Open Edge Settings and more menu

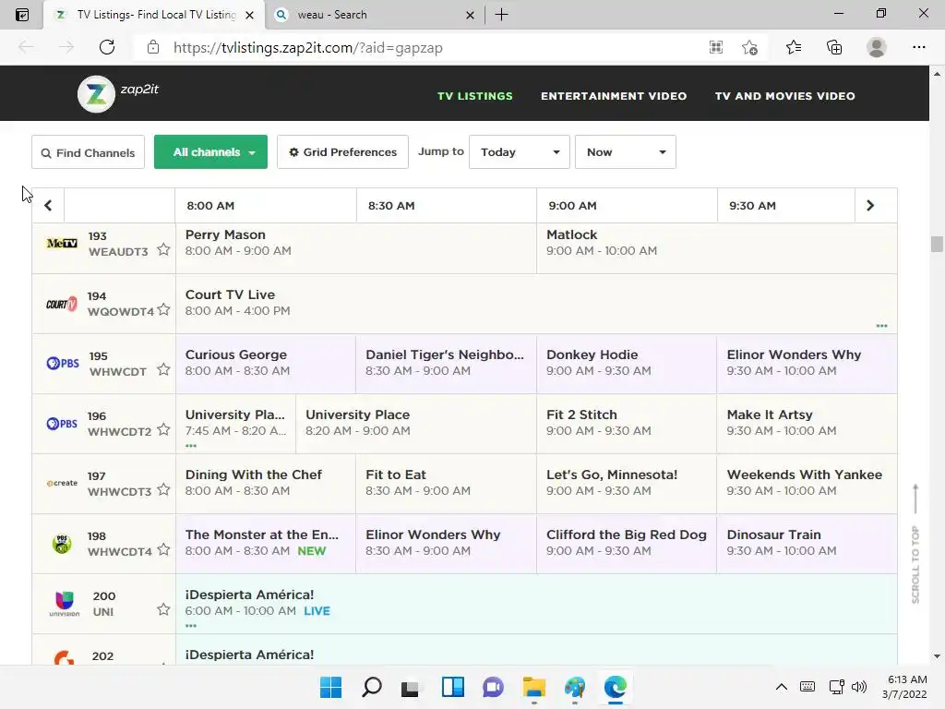pos(918,47)
